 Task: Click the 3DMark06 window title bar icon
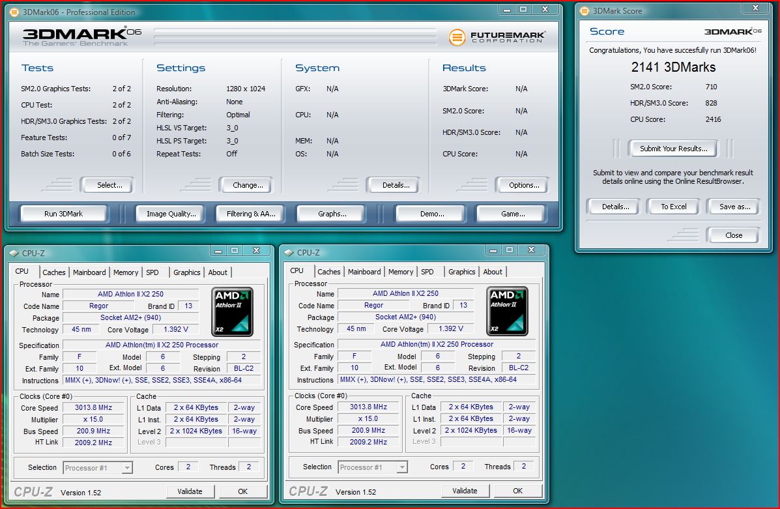(14, 12)
